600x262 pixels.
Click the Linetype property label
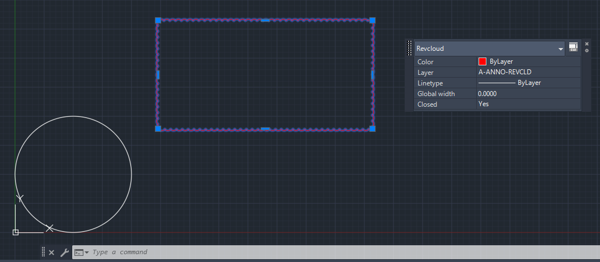(x=430, y=83)
